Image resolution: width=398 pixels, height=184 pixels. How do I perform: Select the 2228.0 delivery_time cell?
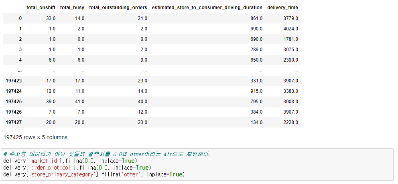pyautogui.click(x=290, y=122)
